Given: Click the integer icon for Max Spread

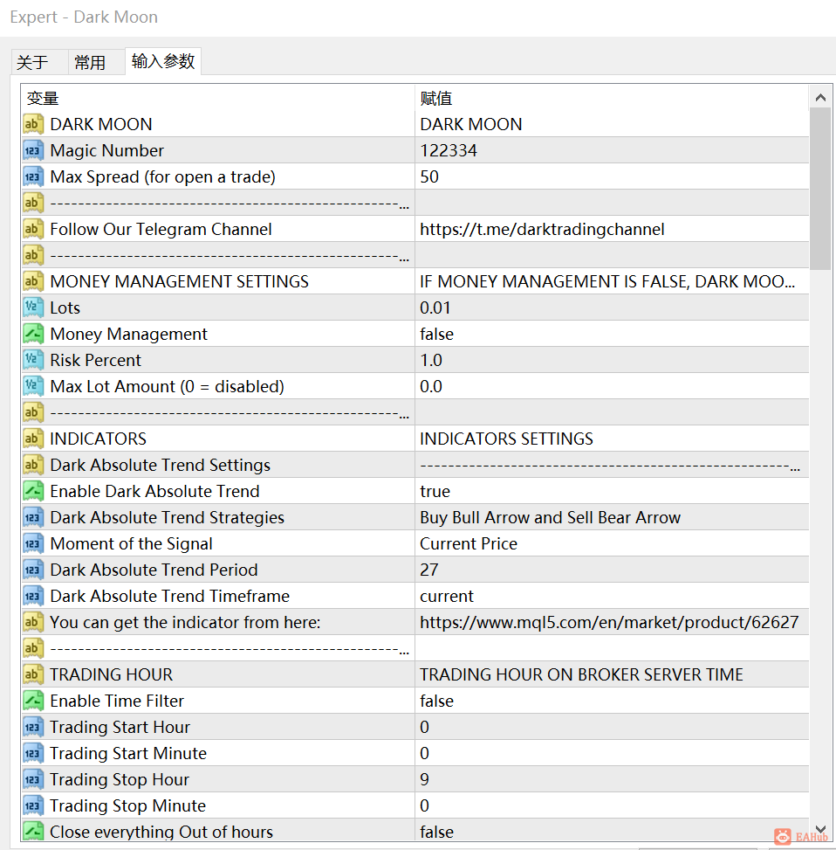Looking at the screenshot, I should [x=32, y=176].
